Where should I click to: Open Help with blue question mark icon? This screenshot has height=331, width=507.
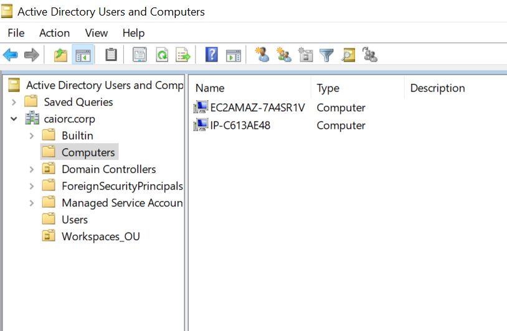tap(212, 55)
